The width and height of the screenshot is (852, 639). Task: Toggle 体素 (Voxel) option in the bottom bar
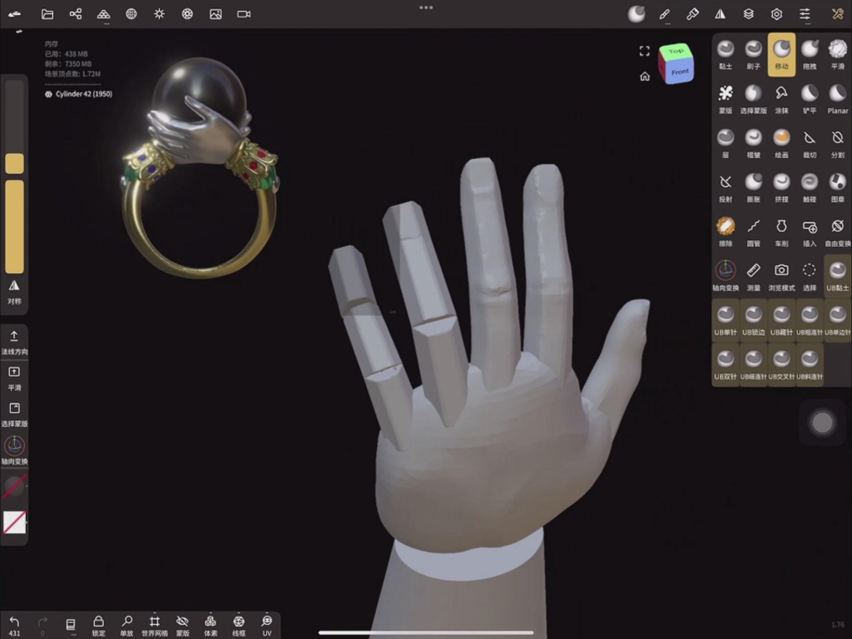(211, 626)
